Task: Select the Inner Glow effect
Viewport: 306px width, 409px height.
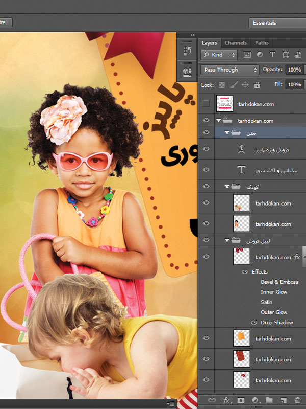Action: point(274,292)
